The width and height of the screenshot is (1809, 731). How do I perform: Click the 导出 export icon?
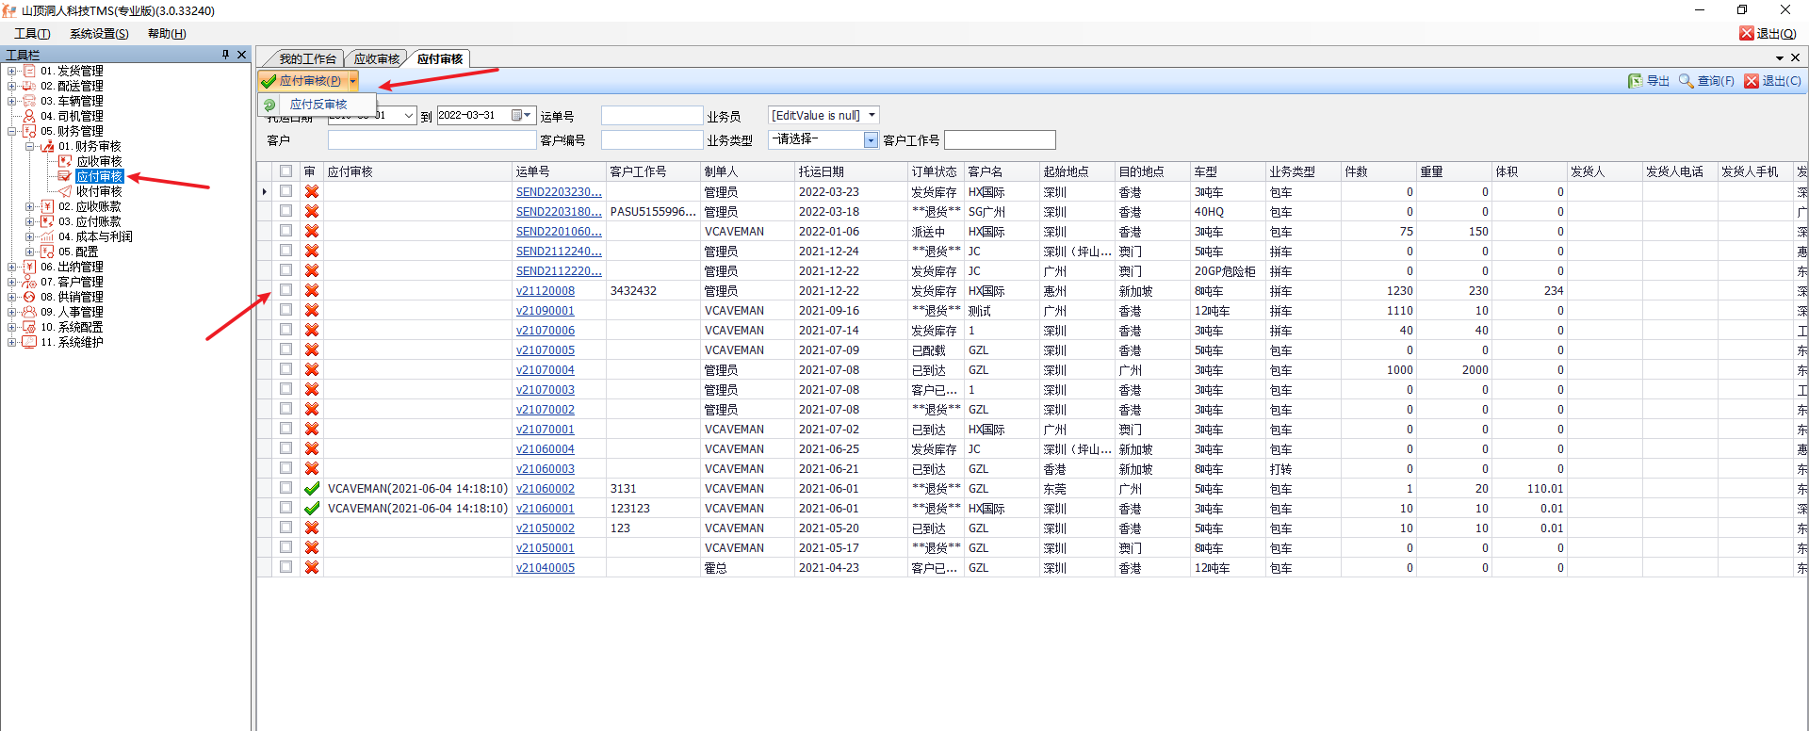pyautogui.click(x=1635, y=81)
